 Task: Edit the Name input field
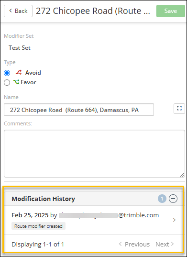point(79,110)
